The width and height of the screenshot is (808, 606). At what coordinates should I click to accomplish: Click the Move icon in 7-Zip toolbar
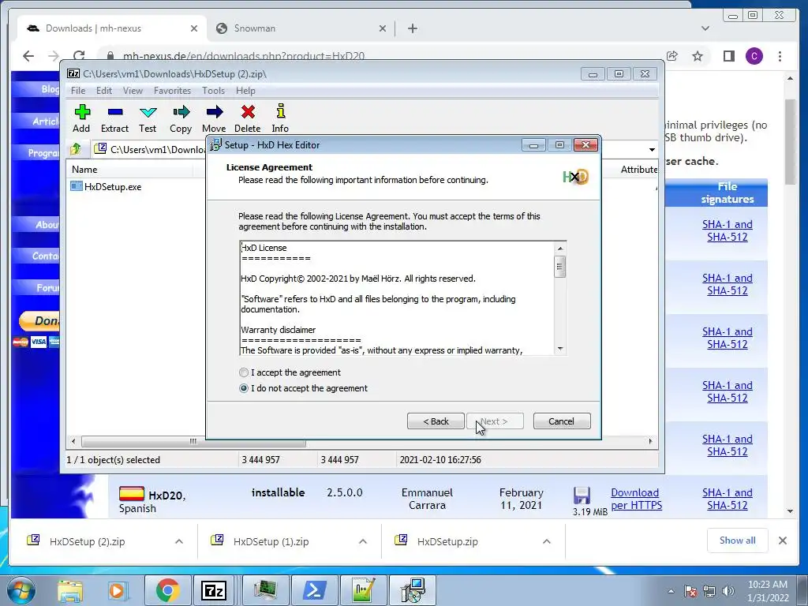(214, 118)
